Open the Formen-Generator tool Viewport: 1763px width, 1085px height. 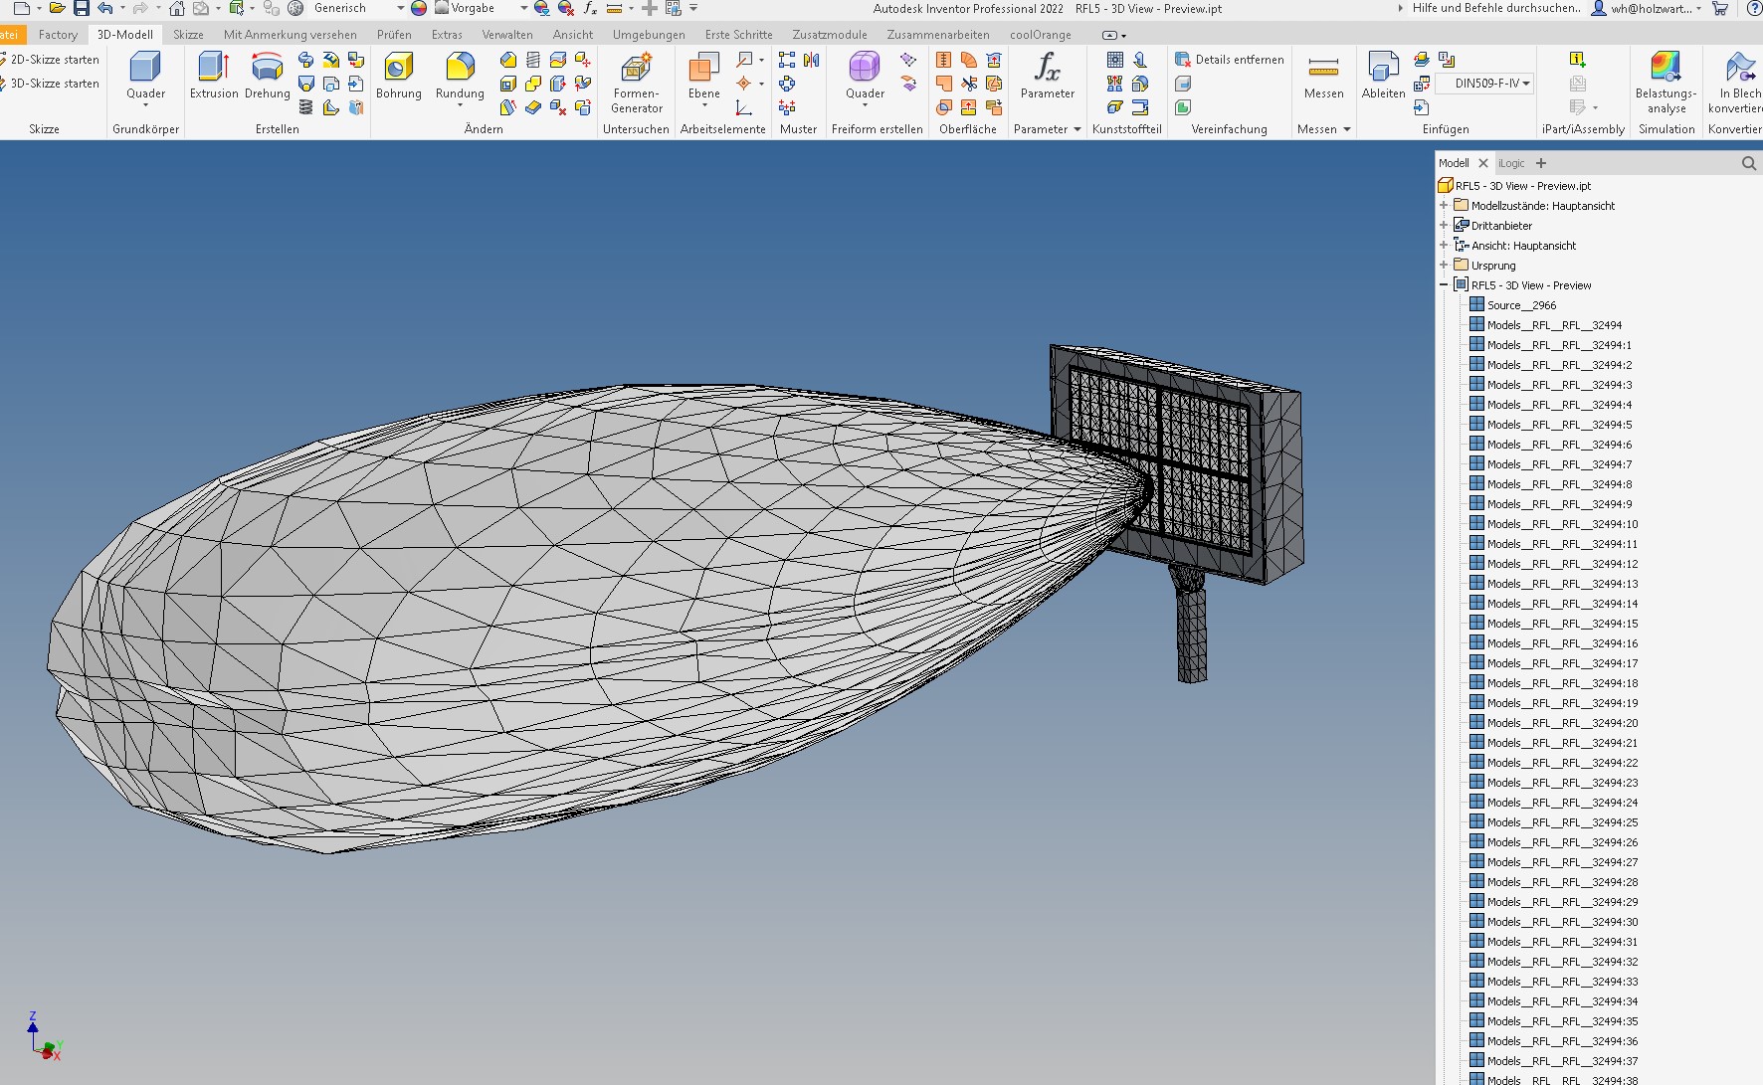tap(637, 83)
